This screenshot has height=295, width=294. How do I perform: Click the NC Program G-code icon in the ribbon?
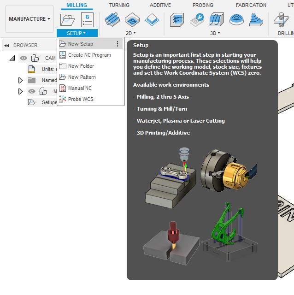coord(87,19)
